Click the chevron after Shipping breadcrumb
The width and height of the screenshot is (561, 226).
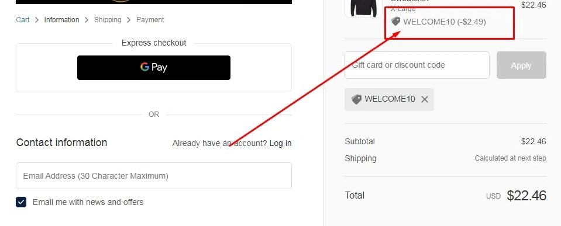129,20
